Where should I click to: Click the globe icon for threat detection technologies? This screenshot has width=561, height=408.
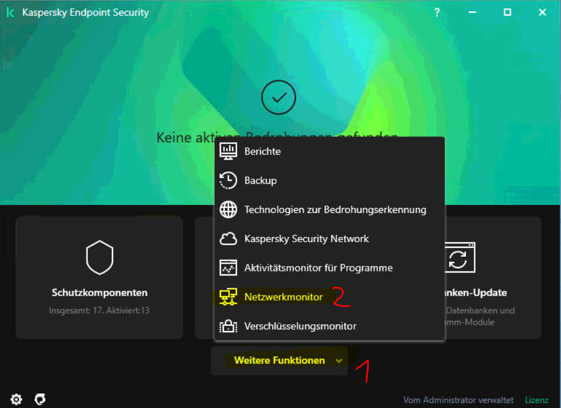[x=228, y=210]
